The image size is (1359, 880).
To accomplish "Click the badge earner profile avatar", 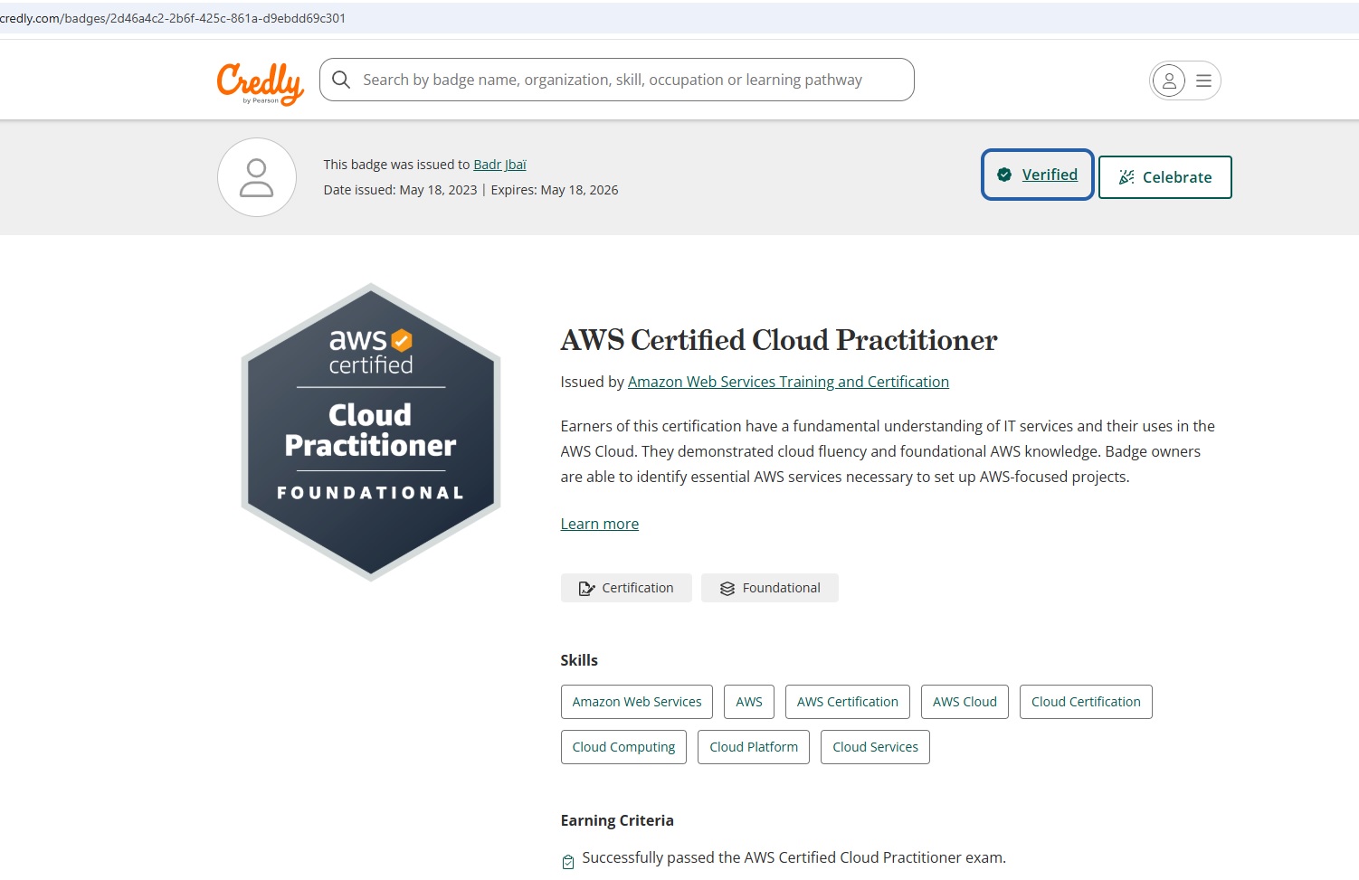I will click(x=257, y=177).
